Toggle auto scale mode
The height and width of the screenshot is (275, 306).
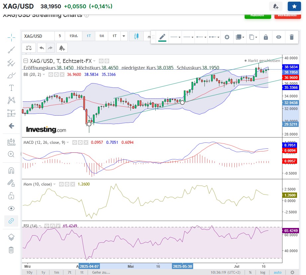(x=277, y=272)
